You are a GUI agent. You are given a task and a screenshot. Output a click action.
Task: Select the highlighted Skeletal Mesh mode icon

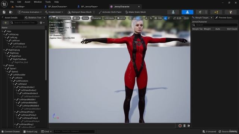(187, 12)
